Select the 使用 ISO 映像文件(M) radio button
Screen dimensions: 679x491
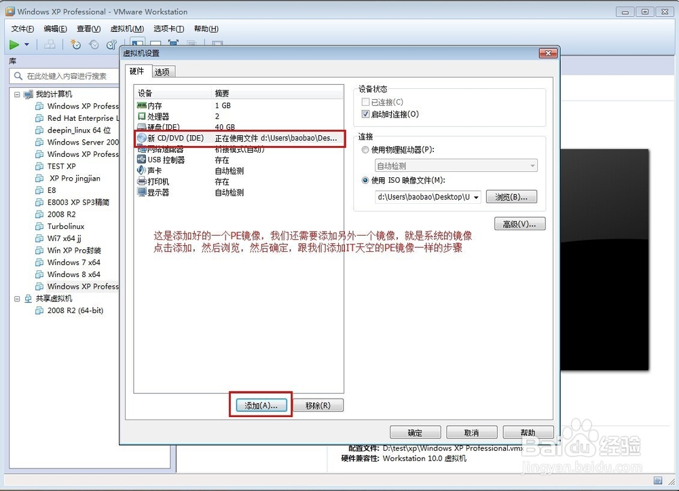pyautogui.click(x=365, y=180)
